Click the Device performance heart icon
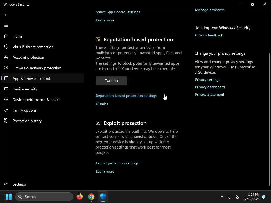 click(x=6, y=100)
